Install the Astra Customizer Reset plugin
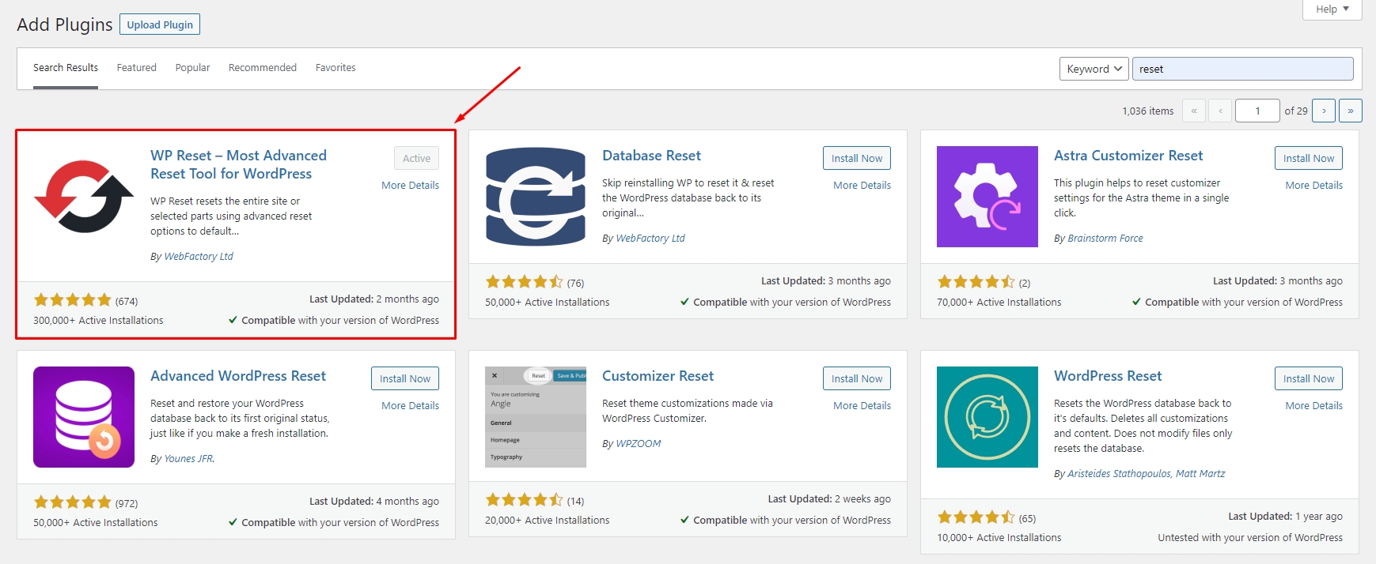Viewport: 1376px width, 564px height. (1308, 158)
